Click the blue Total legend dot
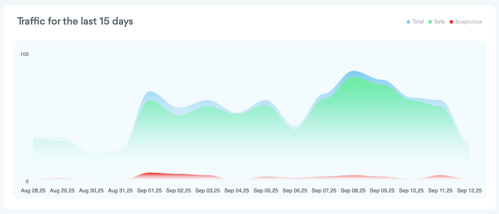The height and width of the screenshot is (214, 499). 409,22
